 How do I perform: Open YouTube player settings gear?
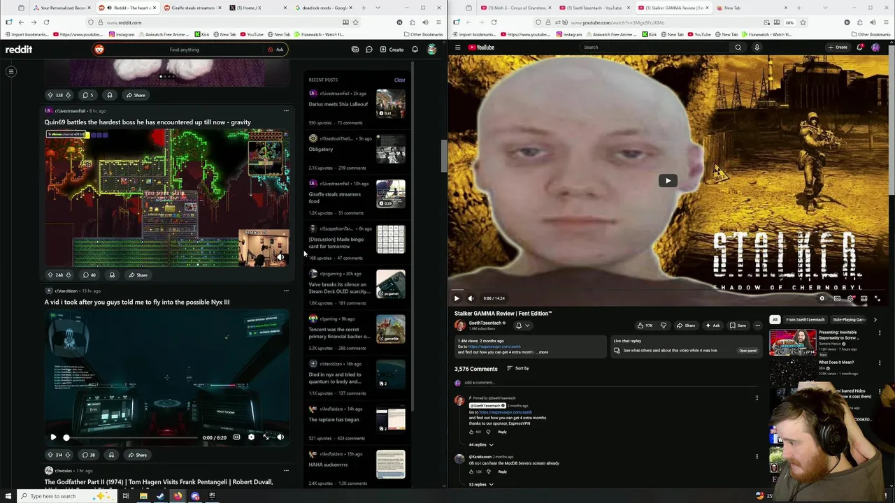point(850,298)
